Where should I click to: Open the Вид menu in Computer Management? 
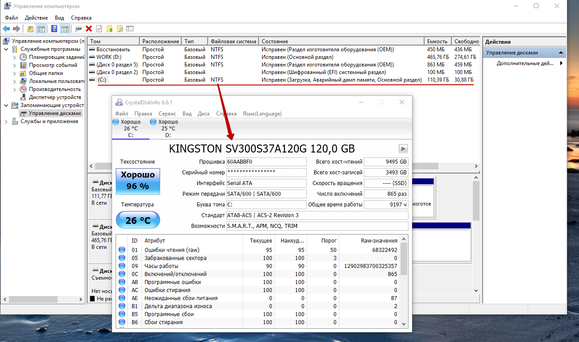(x=59, y=18)
